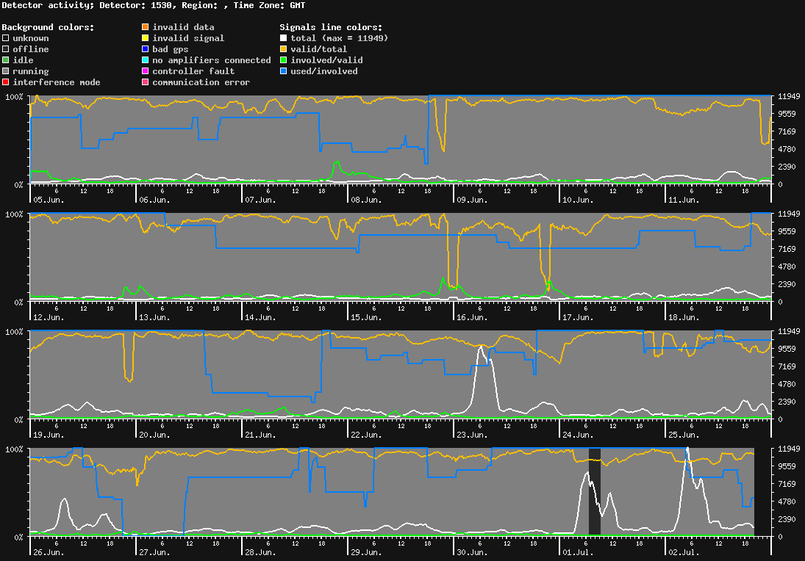Click the '26.Jun.' date label
The width and height of the screenshot is (805, 561).
[49, 552]
